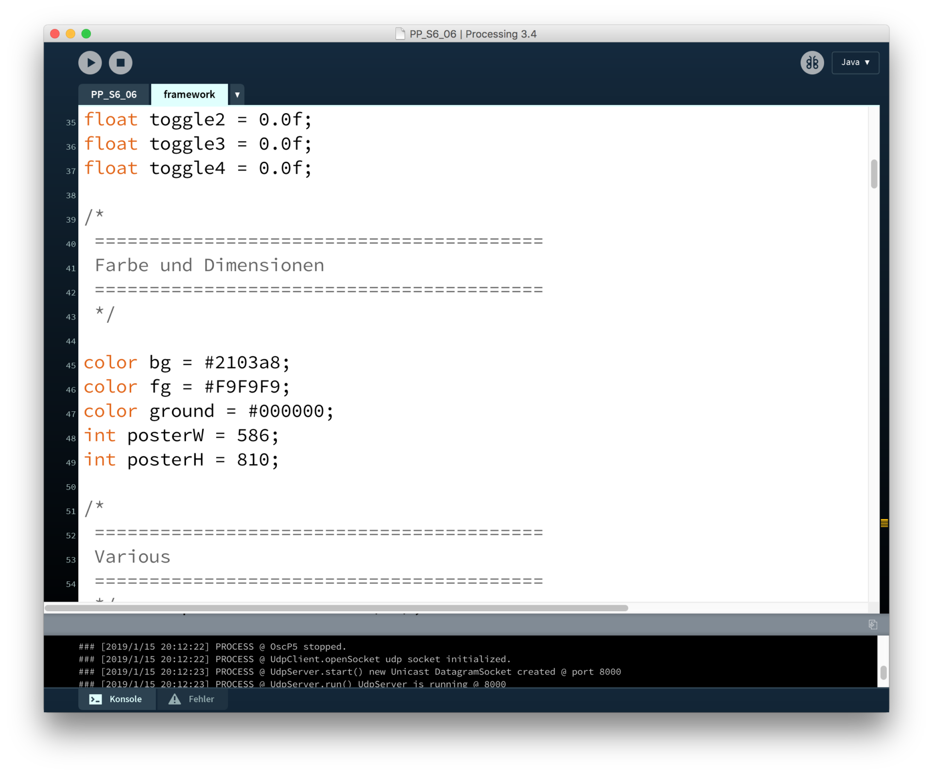This screenshot has height=775, width=933.
Task: Click the copy console icon
Action: [873, 624]
